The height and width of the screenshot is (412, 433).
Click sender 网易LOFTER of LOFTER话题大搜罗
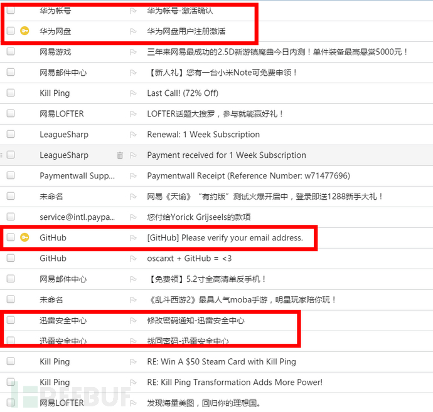coord(61,114)
